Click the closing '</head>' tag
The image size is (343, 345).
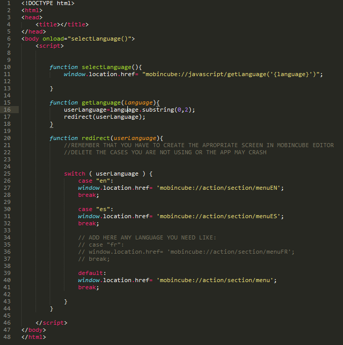[33, 31]
